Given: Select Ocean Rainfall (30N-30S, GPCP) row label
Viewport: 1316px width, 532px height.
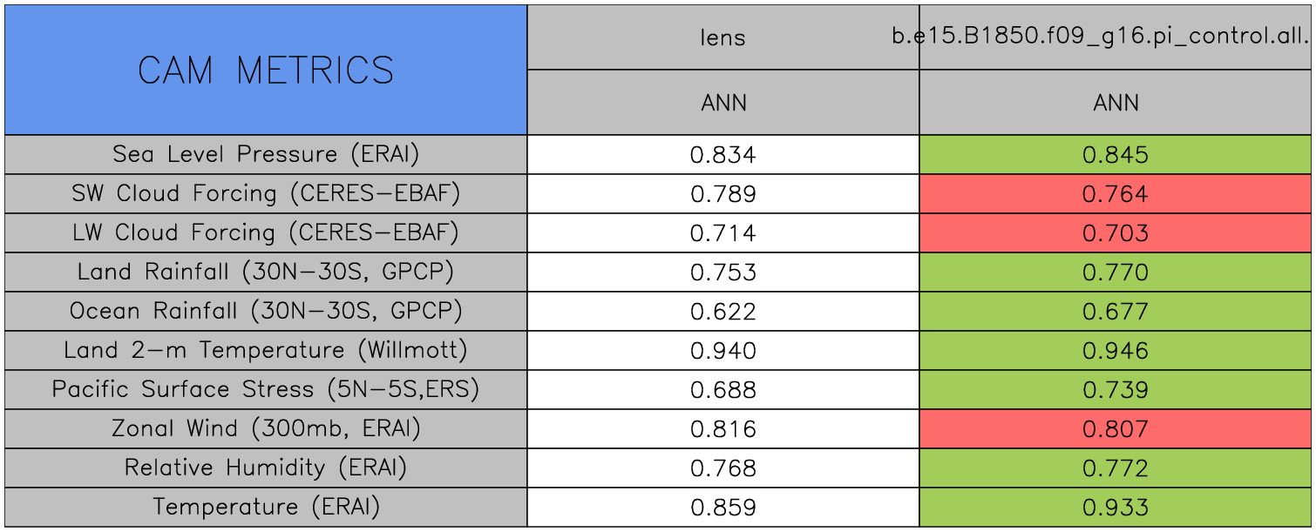Looking at the screenshot, I should coord(266,311).
